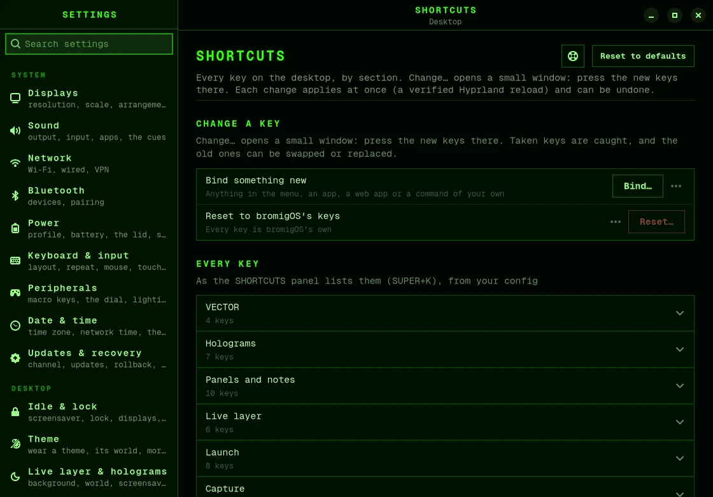Open Live layer & holograms settings
Image resolution: width=713 pixels, height=497 pixels.
click(x=88, y=477)
